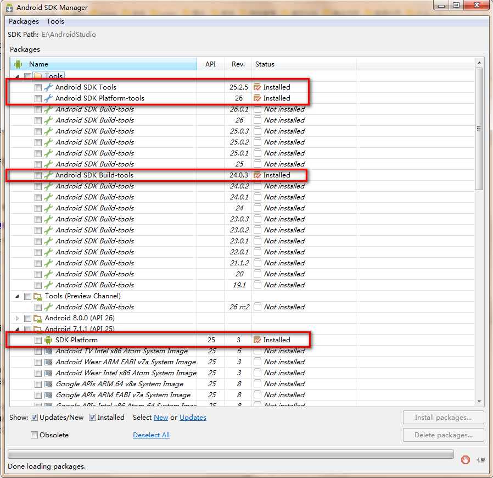Click Android TV Intel x86 system image icon
This screenshot has height=478, width=493.
tap(48, 351)
